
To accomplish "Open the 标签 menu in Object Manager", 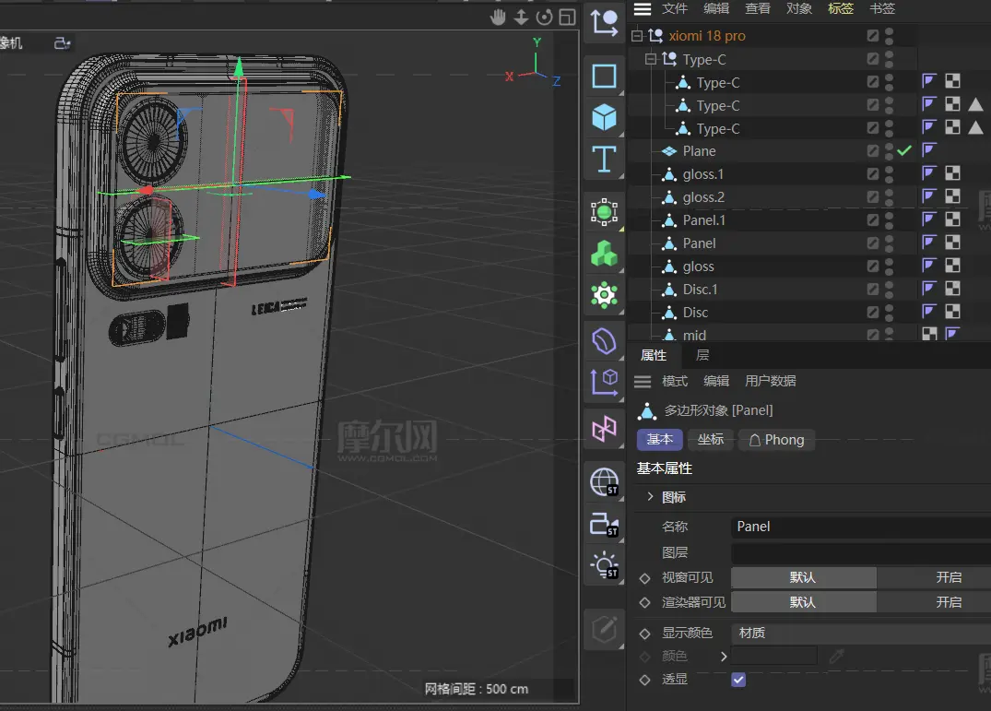I will (841, 9).
